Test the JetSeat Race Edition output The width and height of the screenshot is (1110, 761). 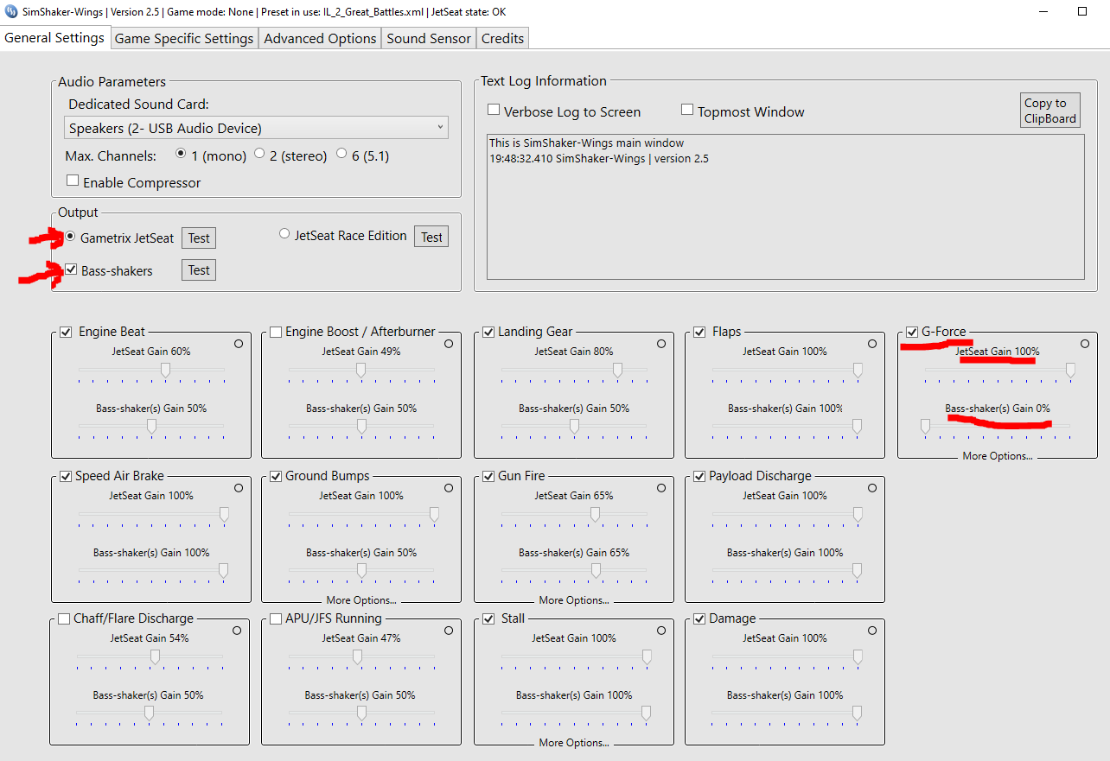pos(431,237)
